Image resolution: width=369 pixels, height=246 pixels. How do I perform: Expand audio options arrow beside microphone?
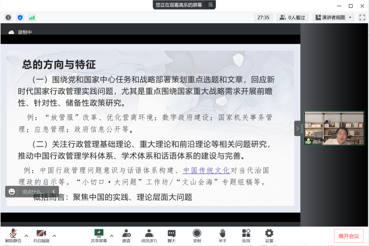26,235
